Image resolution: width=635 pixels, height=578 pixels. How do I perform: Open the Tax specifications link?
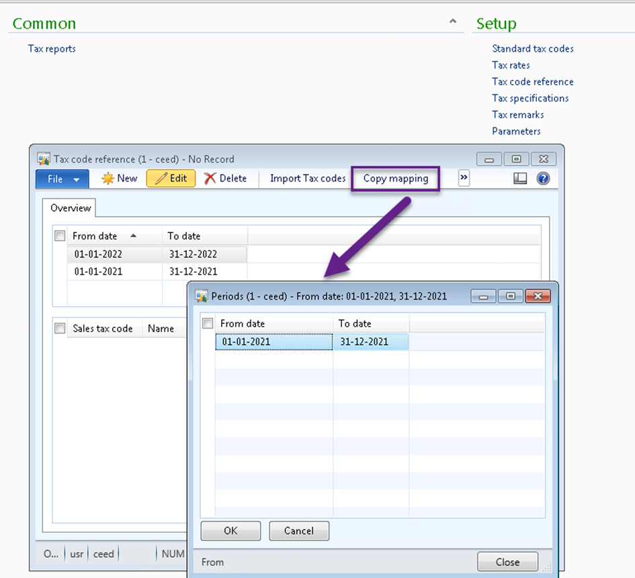pyautogui.click(x=530, y=98)
